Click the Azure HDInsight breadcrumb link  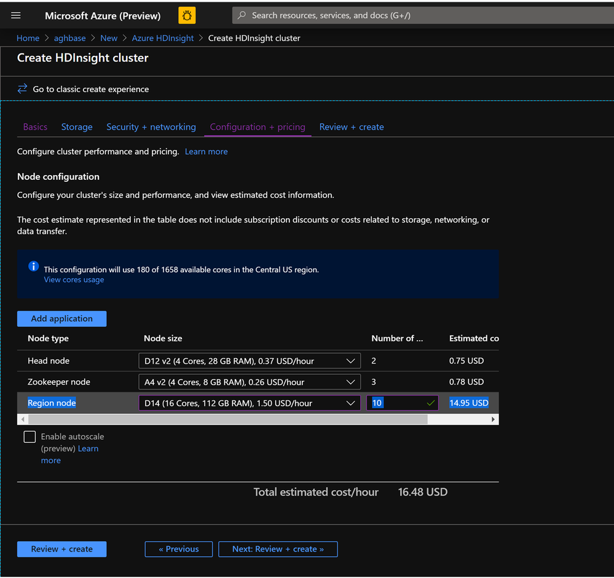pos(163,38)
